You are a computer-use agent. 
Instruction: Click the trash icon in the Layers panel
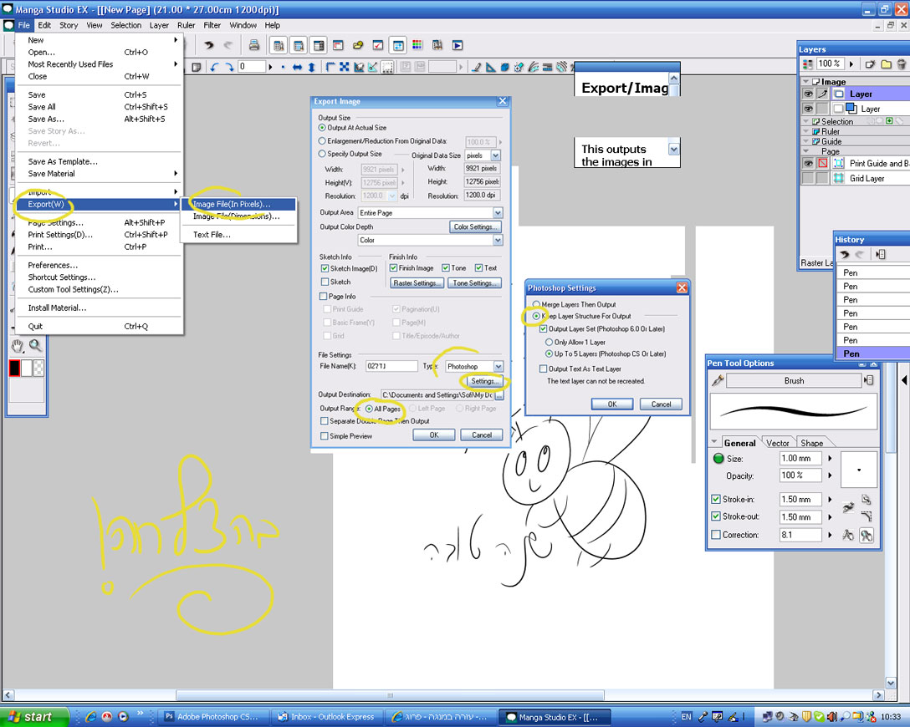click(902, 64)
